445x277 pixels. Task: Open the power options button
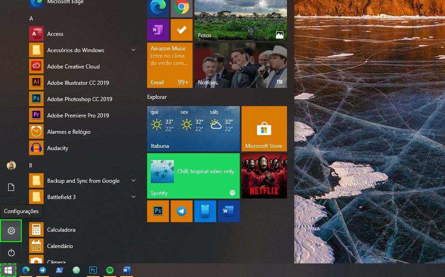(11, 253)
